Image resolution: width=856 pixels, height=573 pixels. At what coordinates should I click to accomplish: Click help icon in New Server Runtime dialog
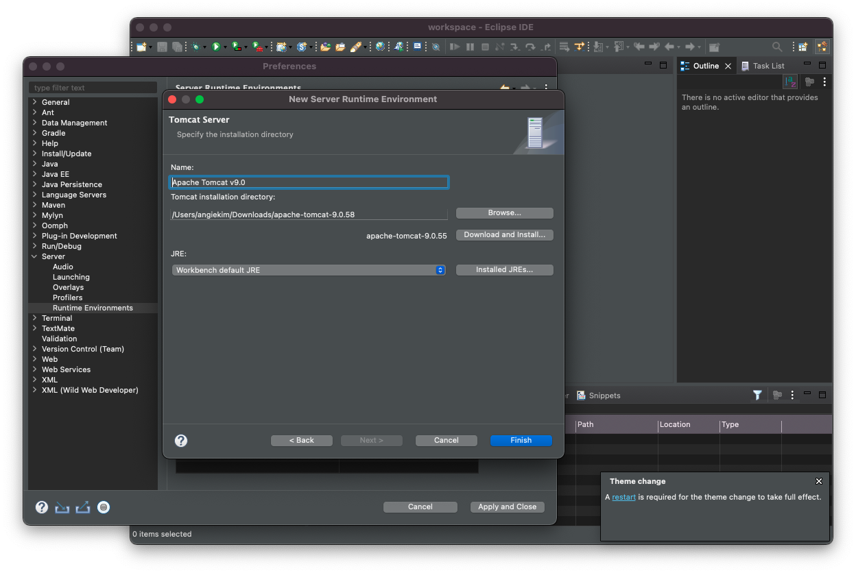181,441
